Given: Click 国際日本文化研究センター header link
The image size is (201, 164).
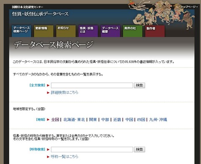Looking at the screenshot, I should pyautogui.click(x=28, y=7).
